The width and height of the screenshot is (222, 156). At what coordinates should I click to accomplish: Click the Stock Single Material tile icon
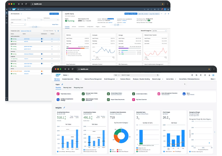point(184,94)
